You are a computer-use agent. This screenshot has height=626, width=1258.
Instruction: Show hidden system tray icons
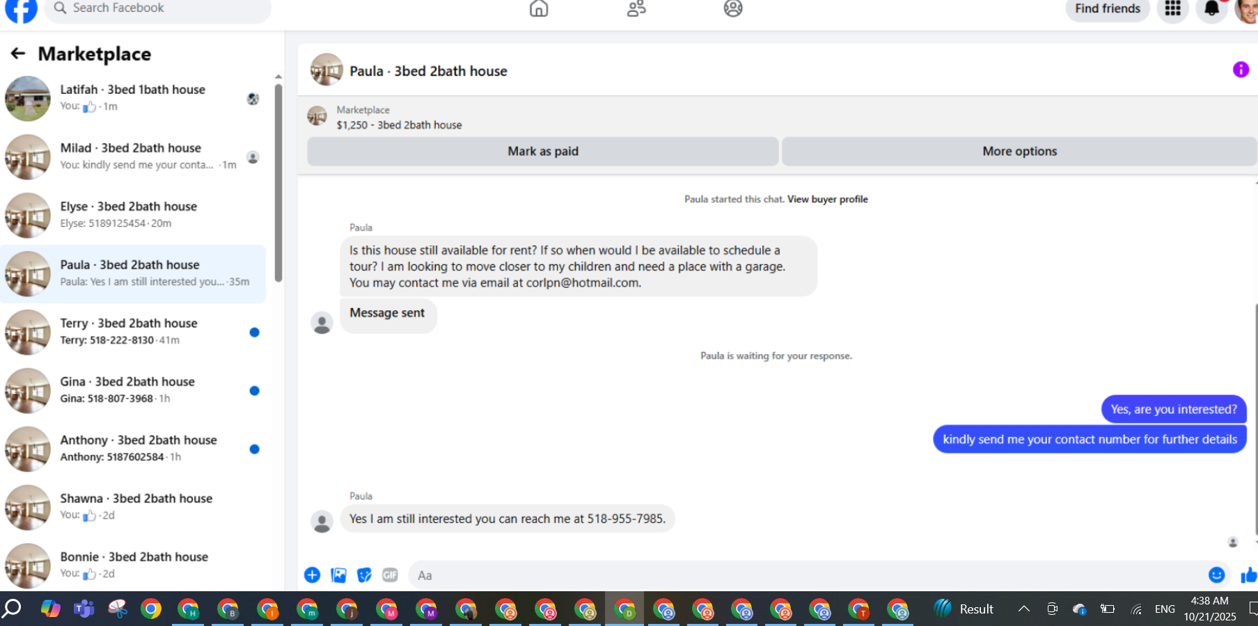(x=1023, y=609)
